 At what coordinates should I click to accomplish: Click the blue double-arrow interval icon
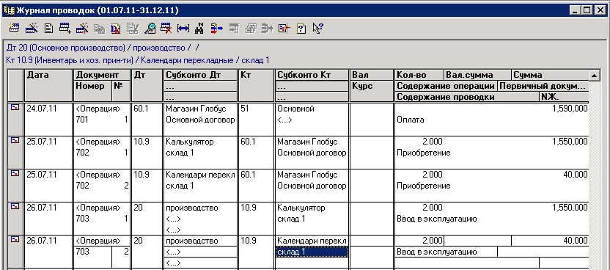click(x=183, y=28)
